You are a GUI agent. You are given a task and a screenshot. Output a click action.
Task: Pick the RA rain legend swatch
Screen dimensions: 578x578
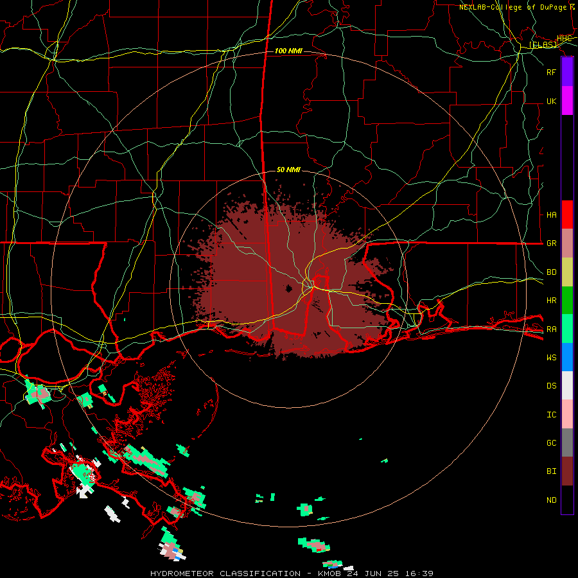567,329
